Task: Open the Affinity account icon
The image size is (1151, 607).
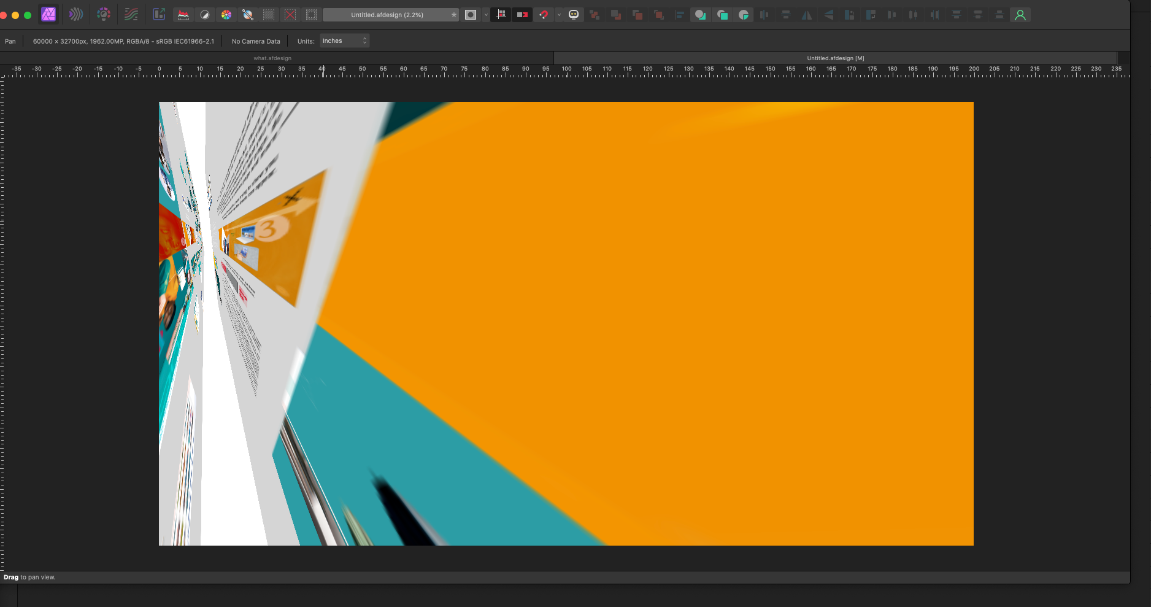Action: pos(1020,15)
